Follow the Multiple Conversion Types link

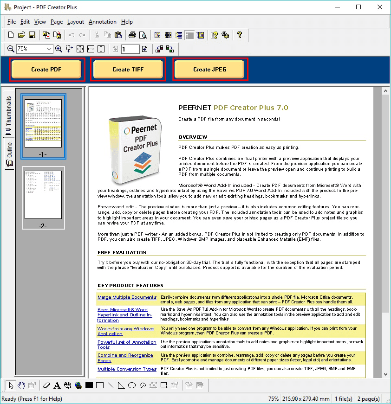pyautogui.click(x=127, y=369)
